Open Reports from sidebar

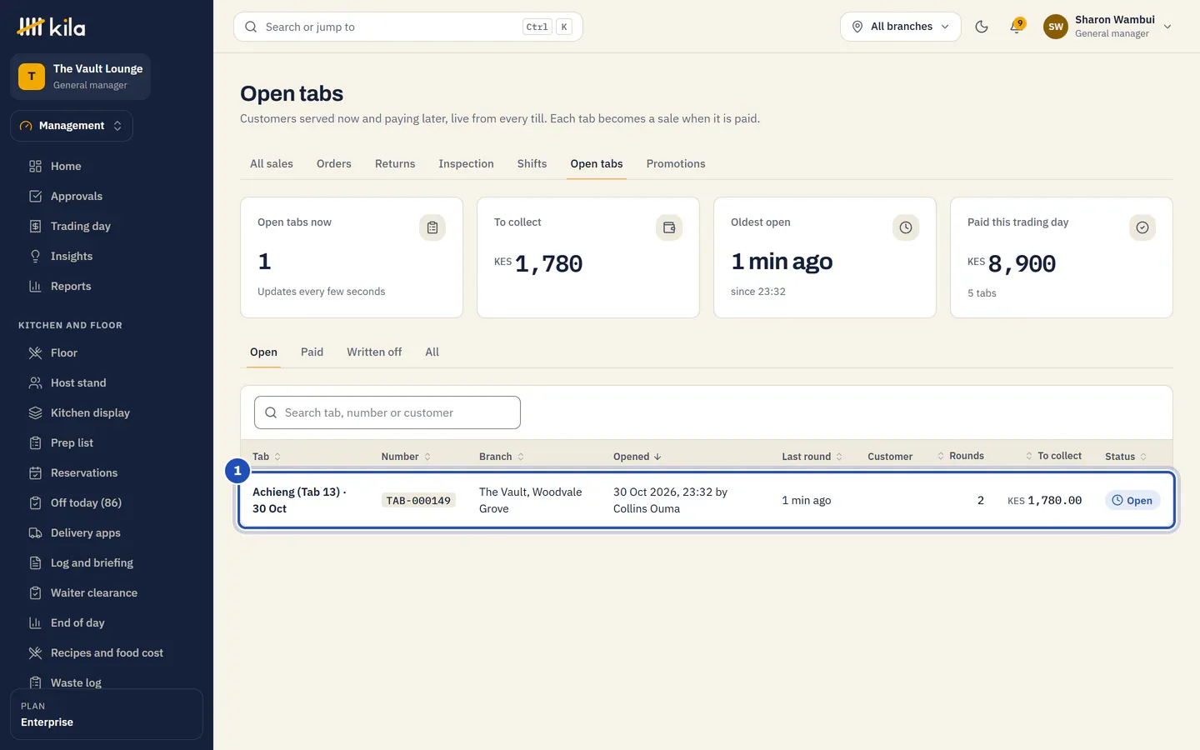tap(107, 286)
